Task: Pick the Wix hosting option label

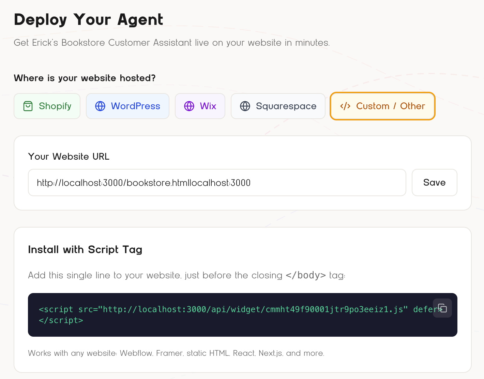Action: click(208, 106)
